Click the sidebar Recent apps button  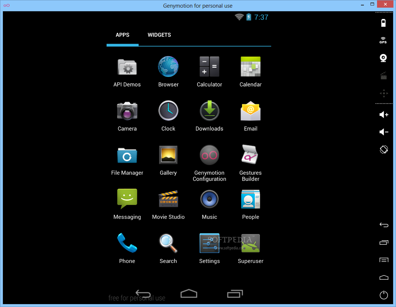click(x=384, y=242)
